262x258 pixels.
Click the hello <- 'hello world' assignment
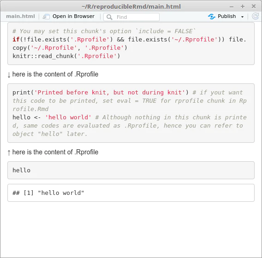coord(52,117)
